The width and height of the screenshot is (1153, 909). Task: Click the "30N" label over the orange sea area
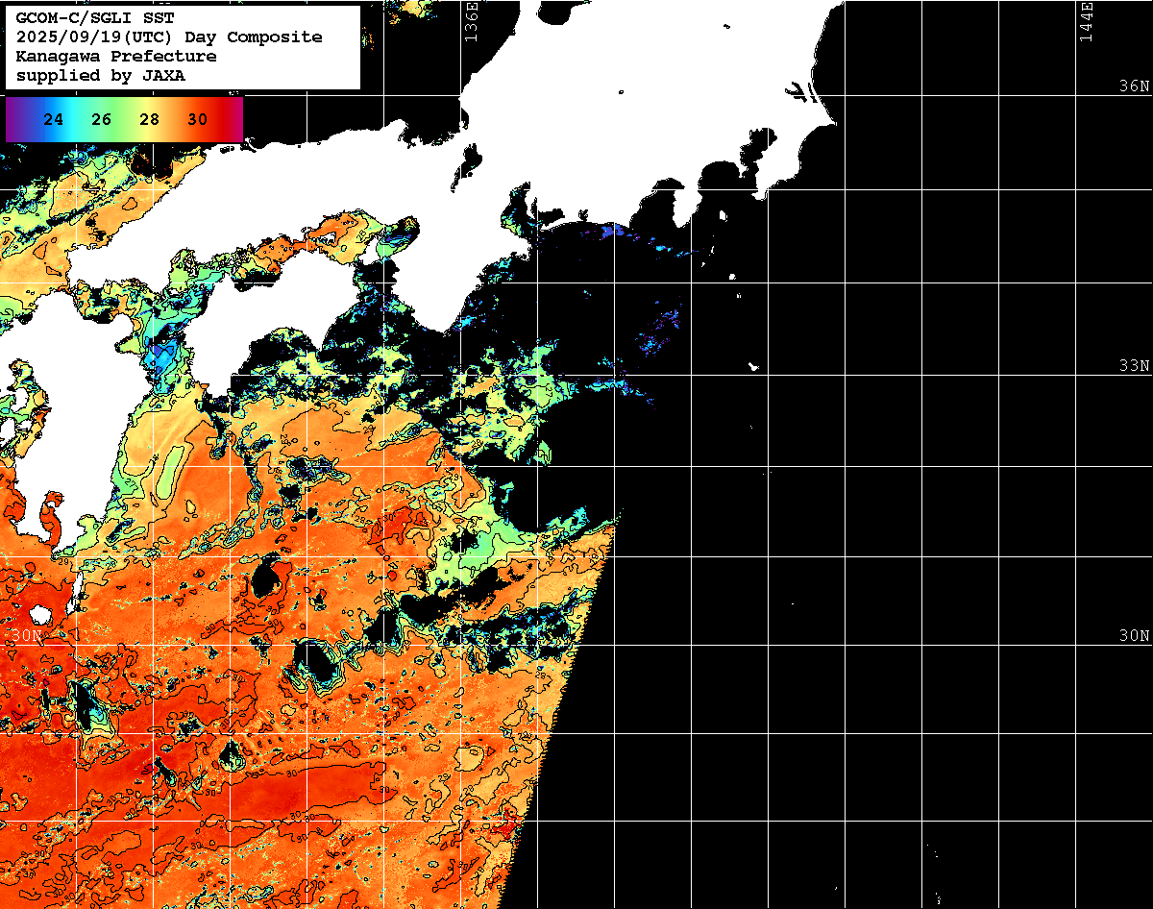[x=28, y=636]
